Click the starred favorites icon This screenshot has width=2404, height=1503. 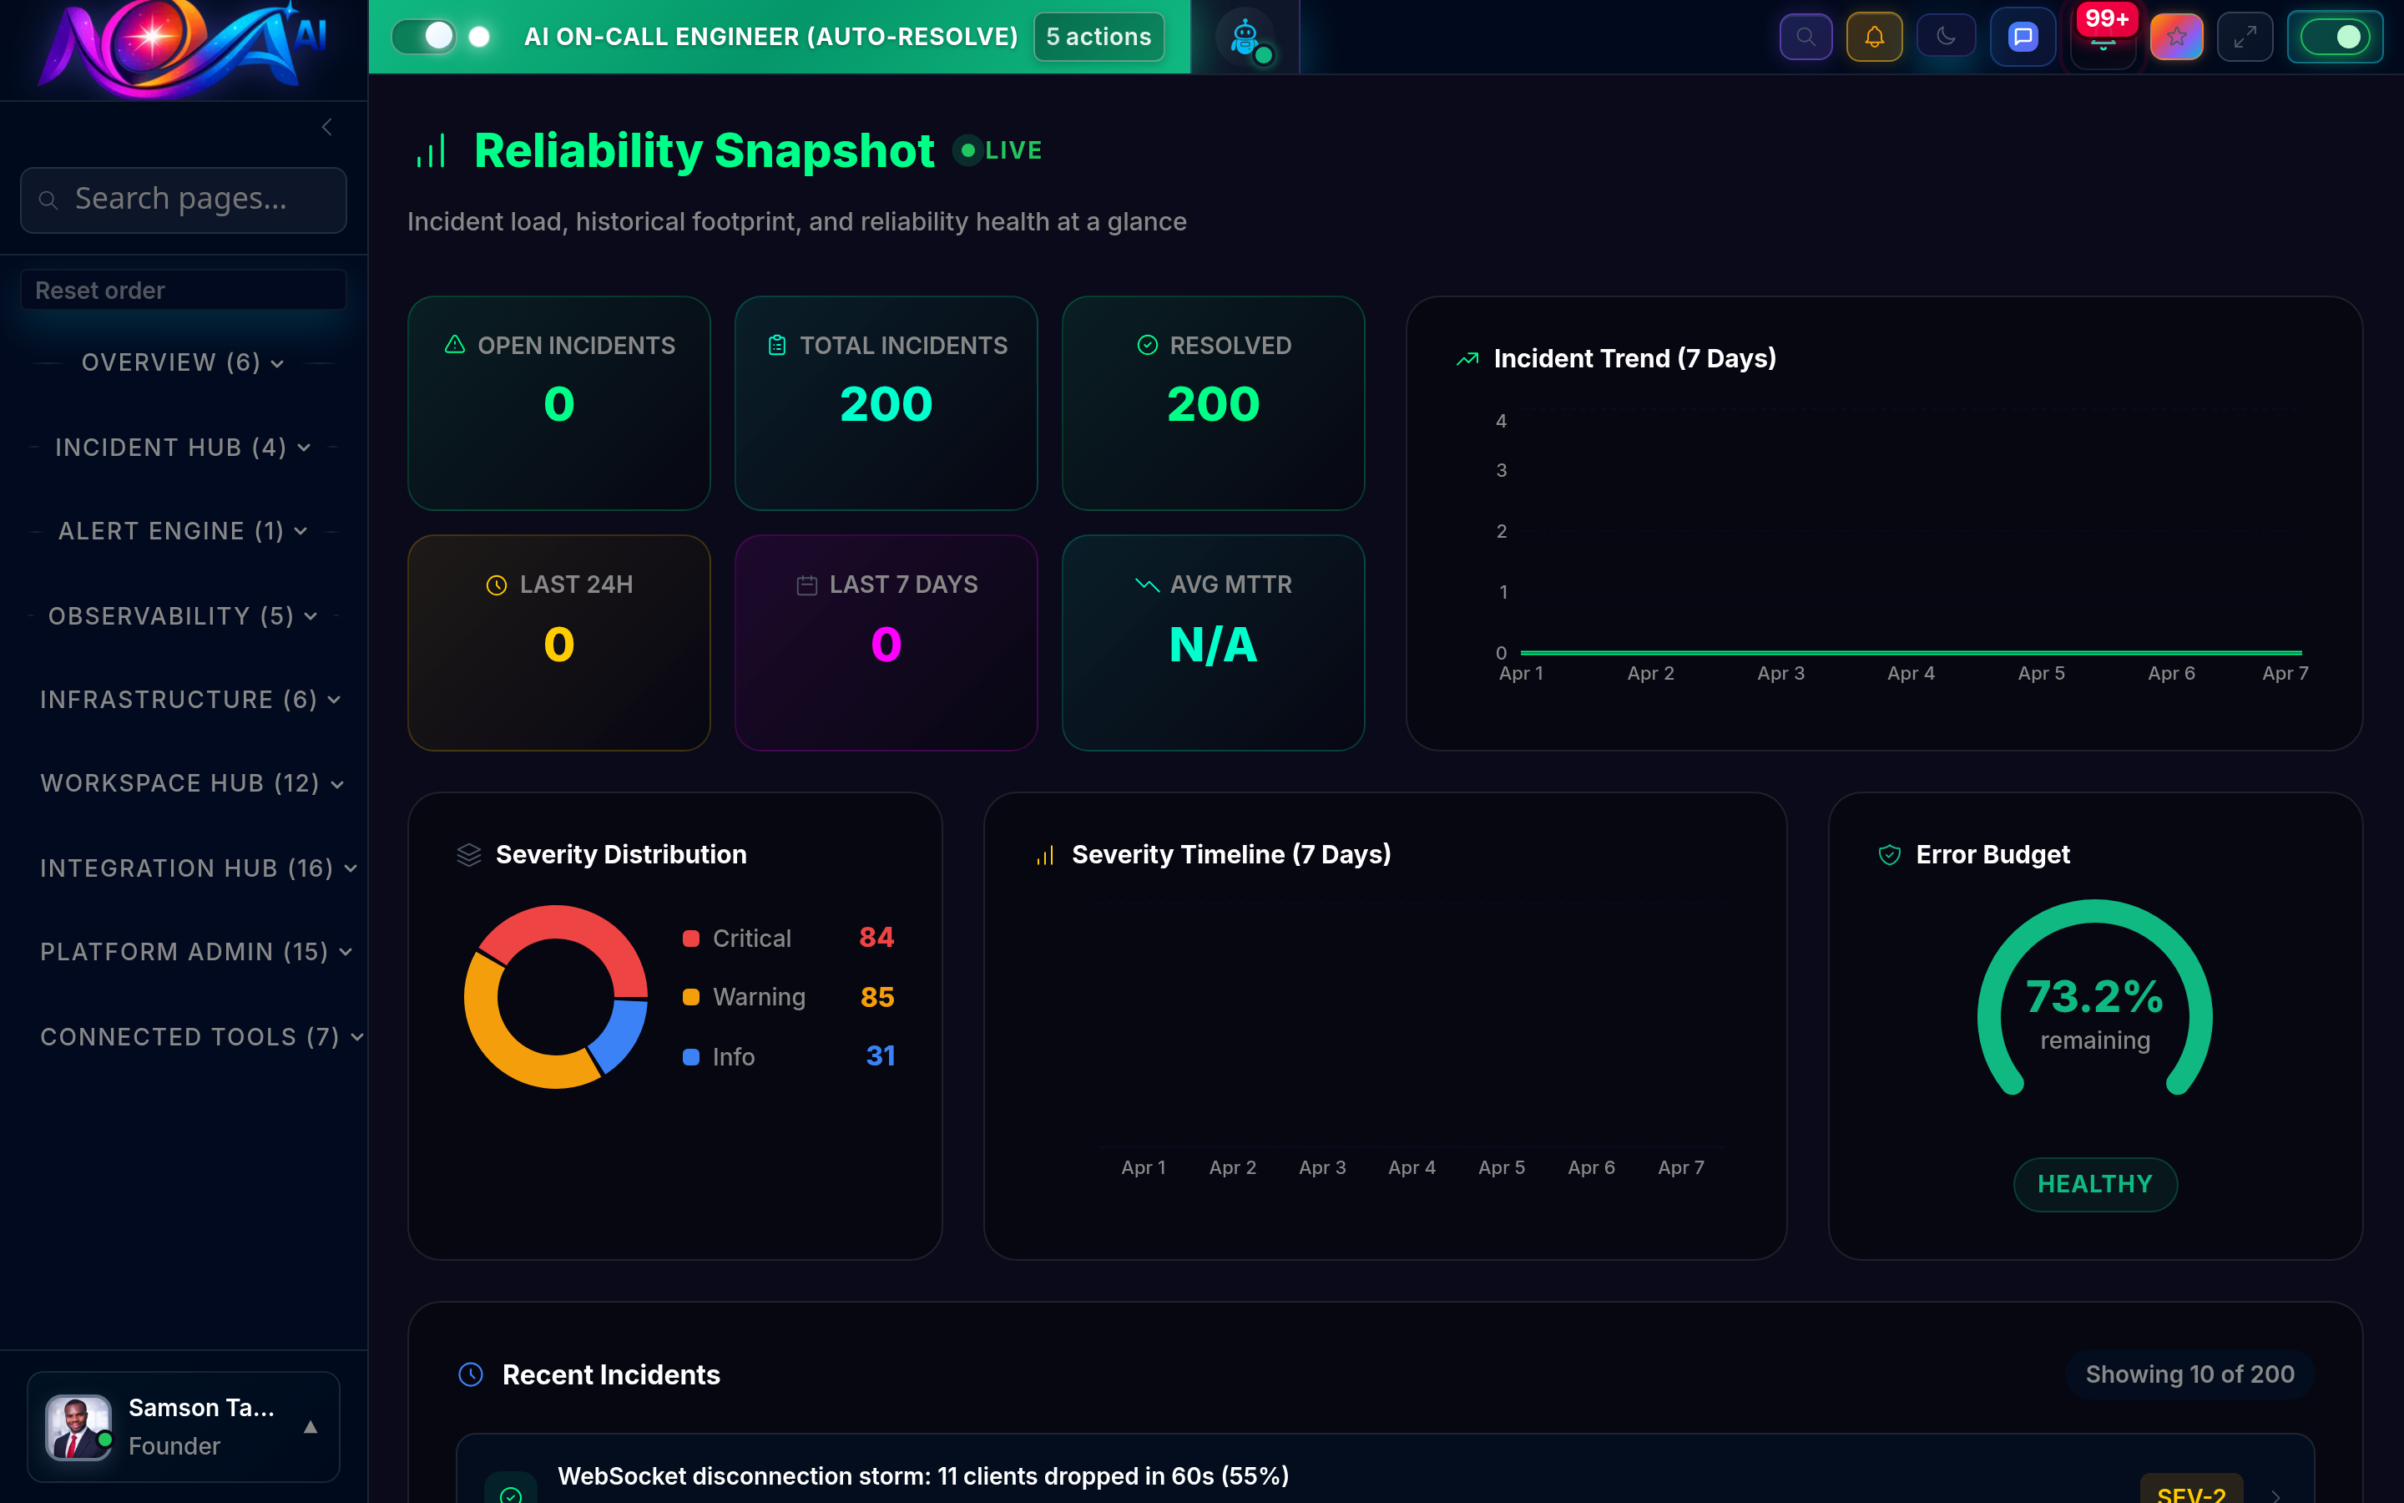tap(2176, 36)
